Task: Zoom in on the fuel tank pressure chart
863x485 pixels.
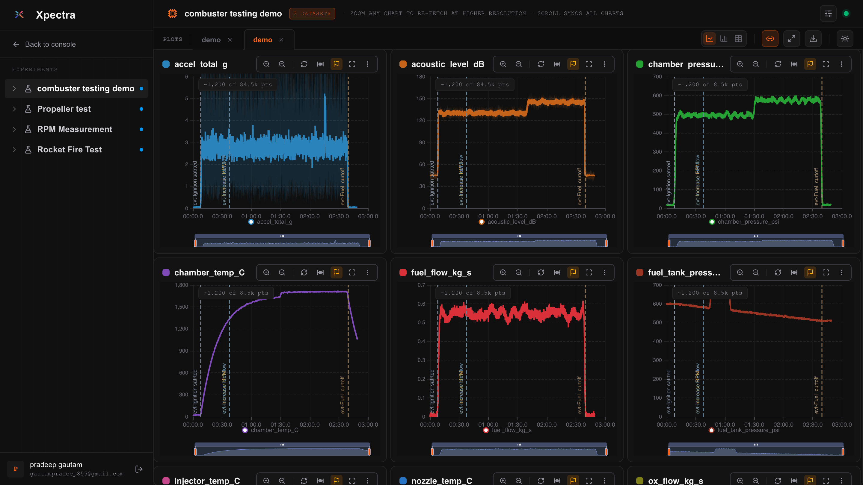Action: tap(740, 272)
